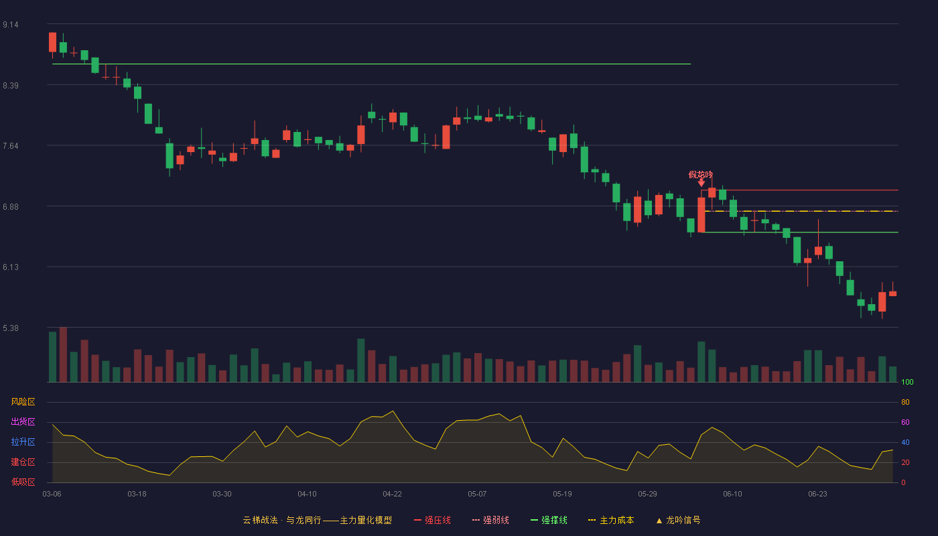This screenshot has height=536, width=938.
Task: Toggle the 强压线 legend item
Action: [432, 520]
